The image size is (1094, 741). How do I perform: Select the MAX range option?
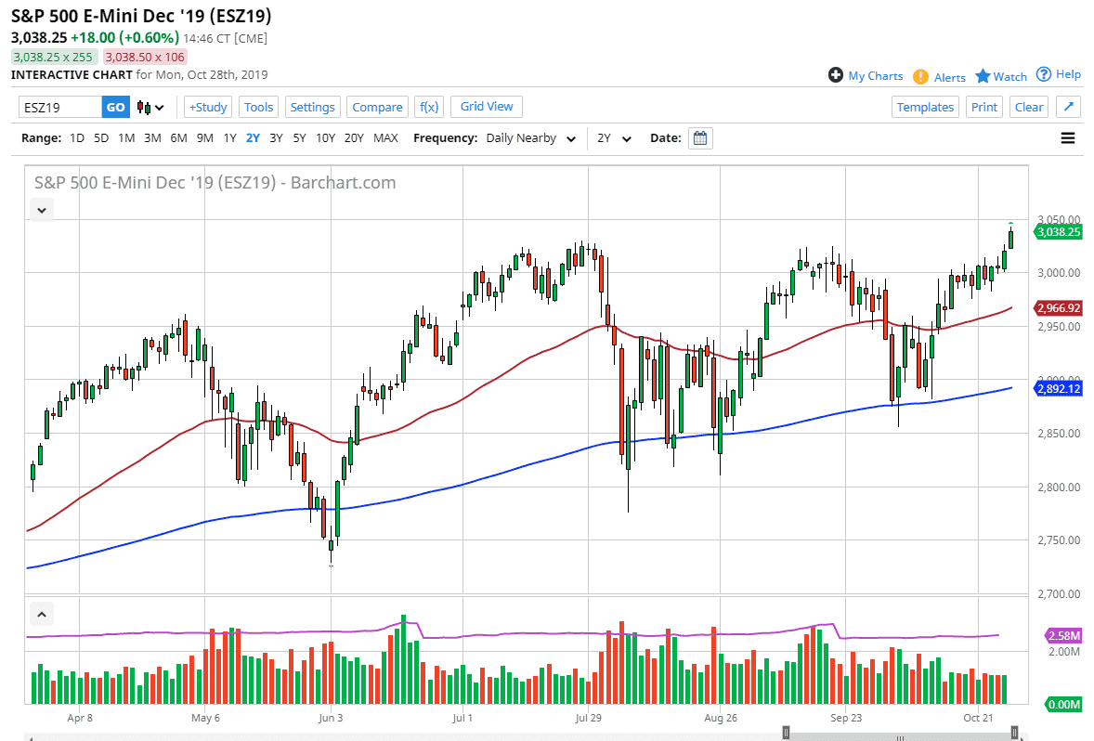pos(385,137)
